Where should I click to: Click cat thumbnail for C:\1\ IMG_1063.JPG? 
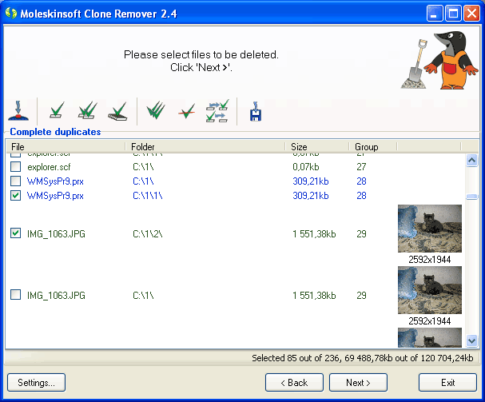click(x=430, y=290)
